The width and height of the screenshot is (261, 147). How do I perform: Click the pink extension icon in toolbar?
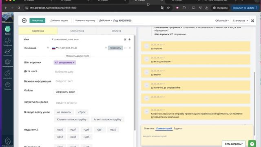pyautogui.click(x=177, y=8)
